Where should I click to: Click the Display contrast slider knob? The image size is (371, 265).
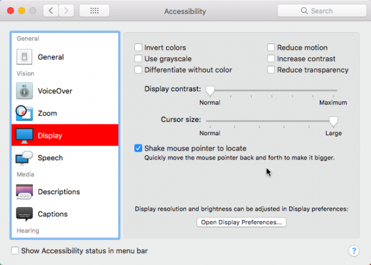210,91
